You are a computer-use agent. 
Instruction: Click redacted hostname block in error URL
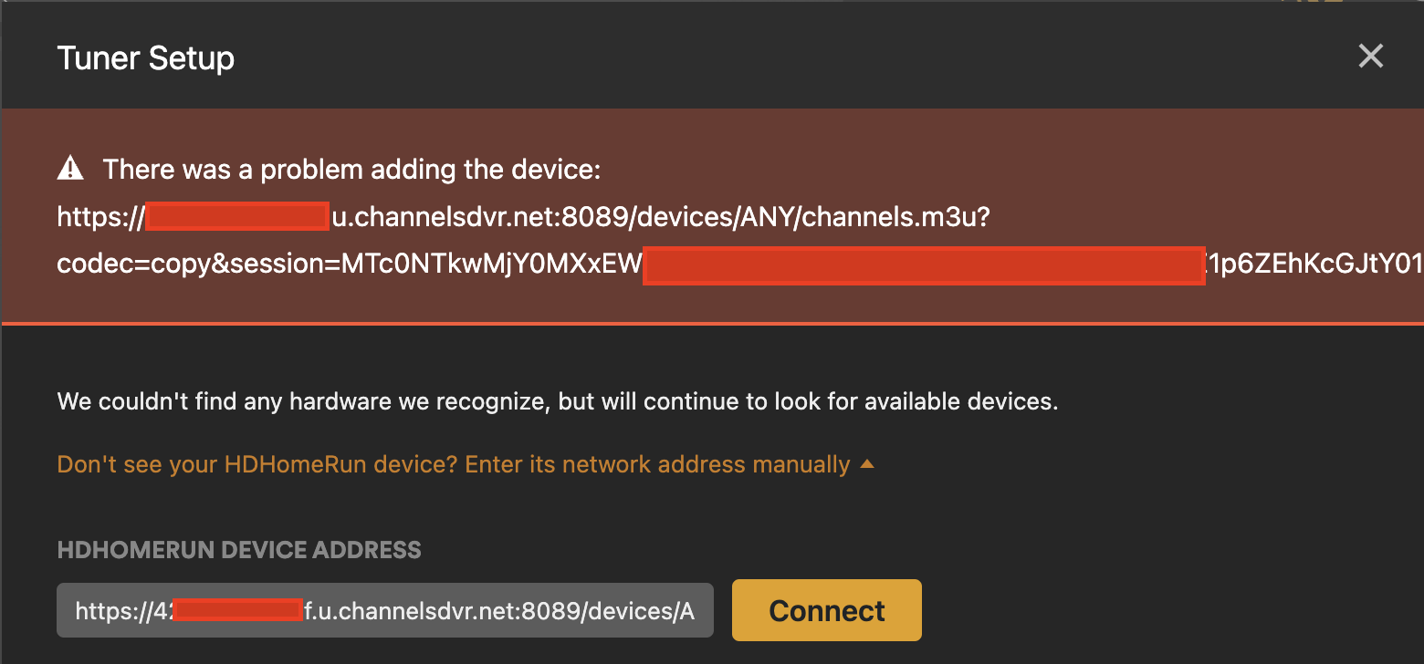tap(236, 217)
